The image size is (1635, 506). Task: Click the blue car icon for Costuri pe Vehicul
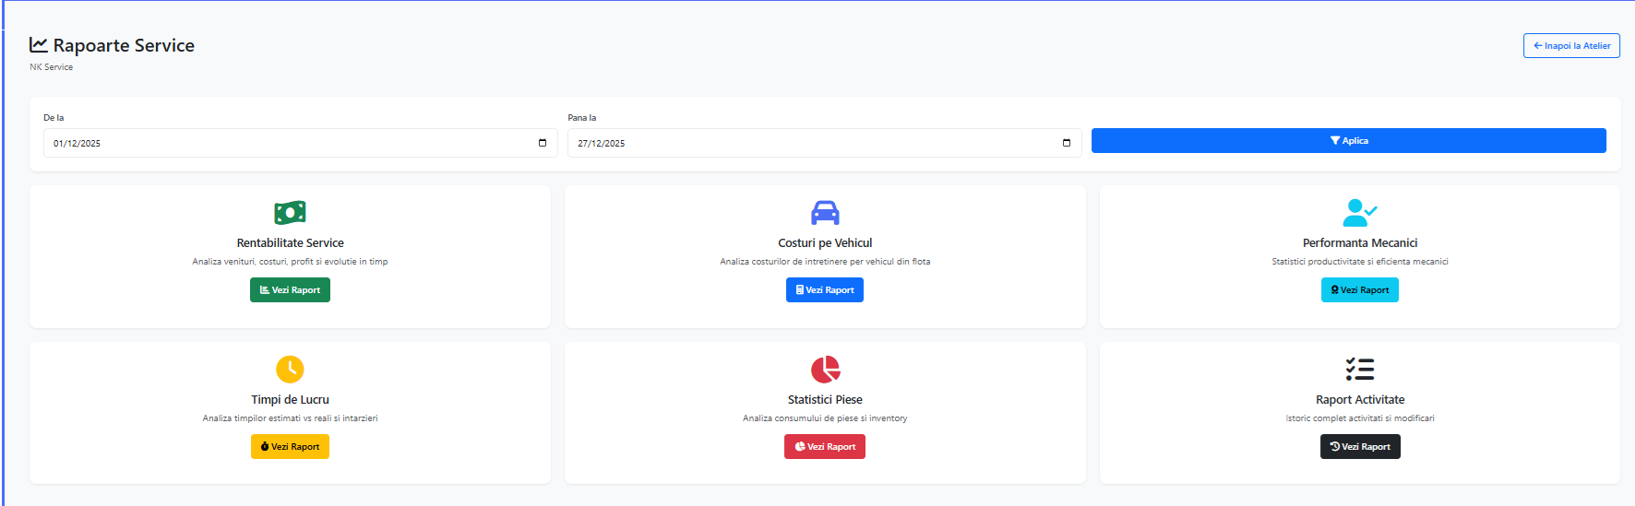pos(825,213)
